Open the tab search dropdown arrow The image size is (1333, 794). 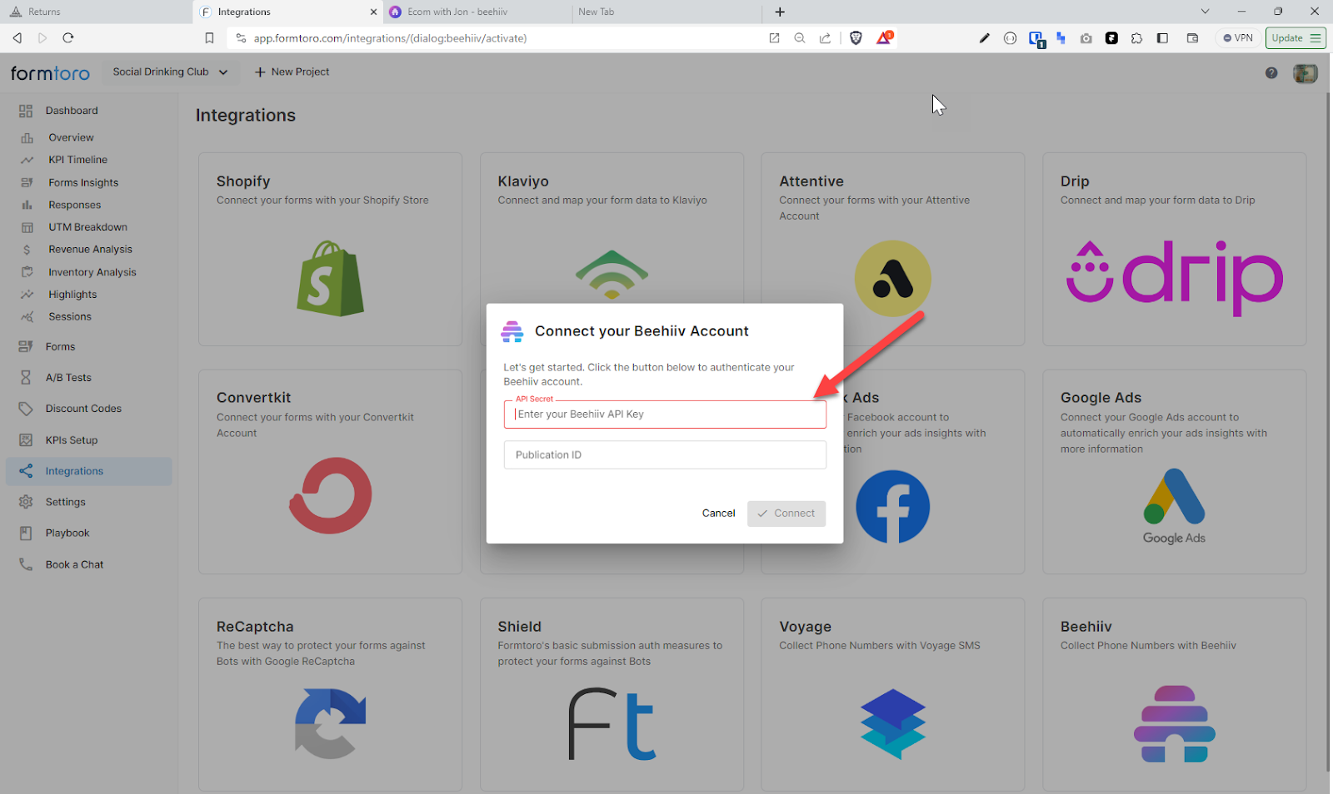click(x=1205, y=12)
